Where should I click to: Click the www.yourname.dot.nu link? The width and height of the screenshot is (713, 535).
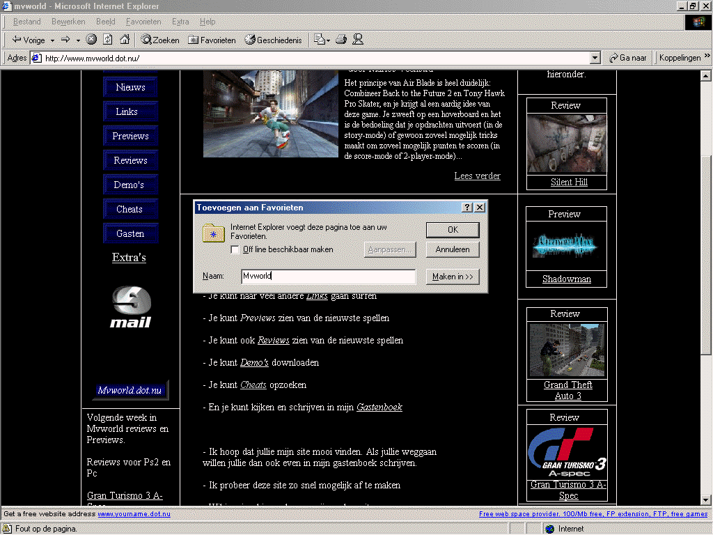coord(134,514)
